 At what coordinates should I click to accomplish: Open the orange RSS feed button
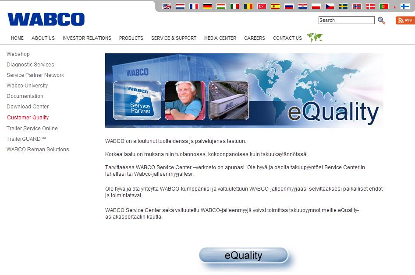pos(405,21)
